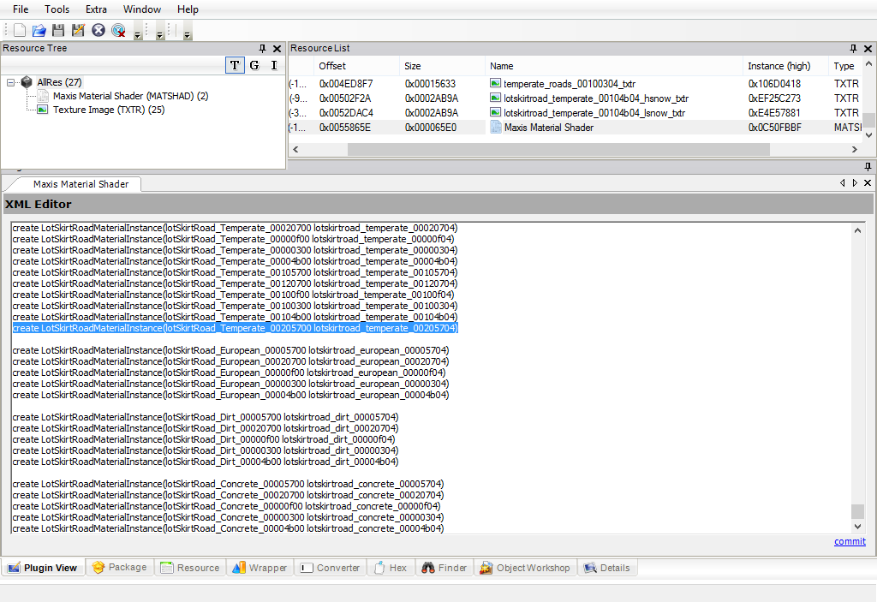Image resolution: width=877 pixels, height=602 pixels.
Task: Pin the plugin view dock panel
Action: click(x=868, y=167)
